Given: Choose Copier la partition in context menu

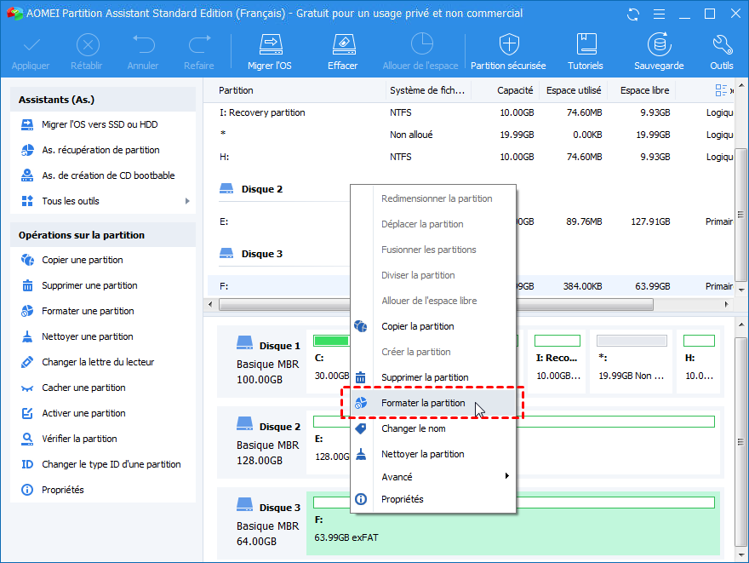Looking at the screenshot, I should coord(432,326).
